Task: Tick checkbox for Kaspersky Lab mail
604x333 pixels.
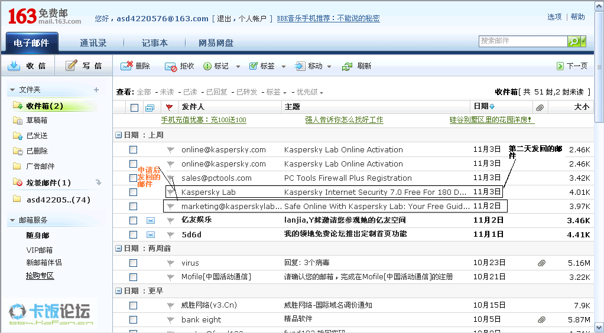Action: [x=134, y=192]
